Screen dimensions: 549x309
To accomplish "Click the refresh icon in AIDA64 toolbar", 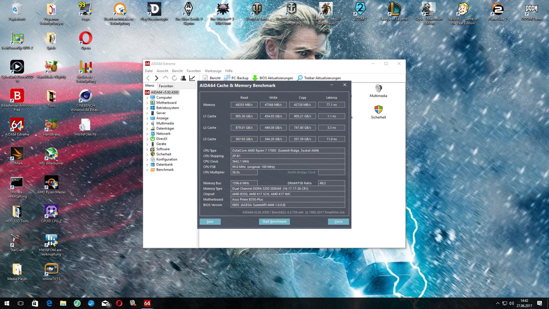I will (174, 78).
